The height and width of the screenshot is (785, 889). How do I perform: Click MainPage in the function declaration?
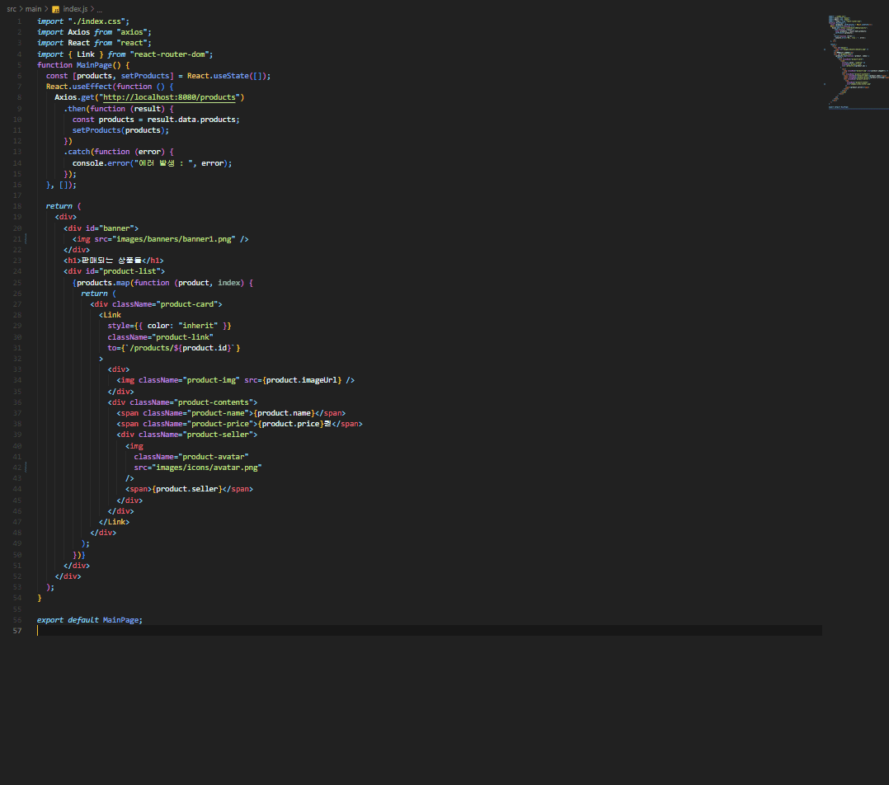(x=94, y=65)
